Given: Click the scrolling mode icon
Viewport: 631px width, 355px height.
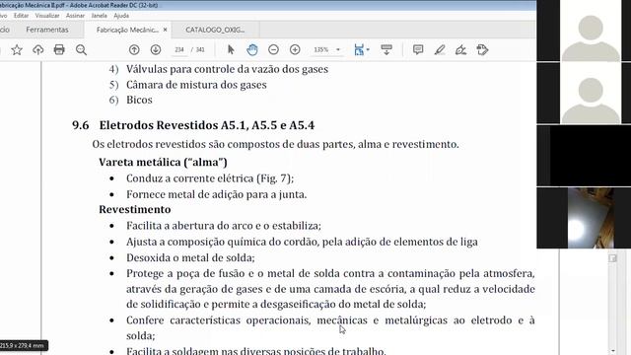Looking at the screenshot, I should click(386, 50).
